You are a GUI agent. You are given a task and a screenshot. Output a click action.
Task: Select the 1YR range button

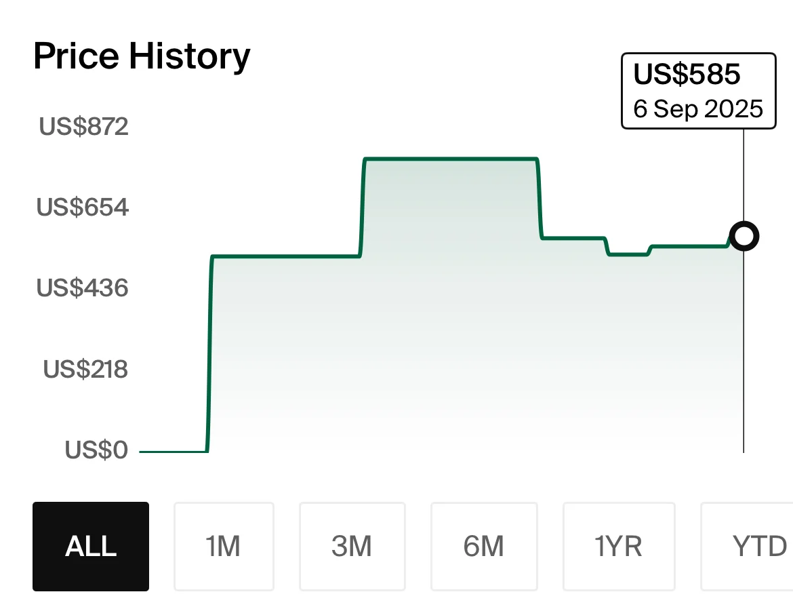tap(618, 547)
